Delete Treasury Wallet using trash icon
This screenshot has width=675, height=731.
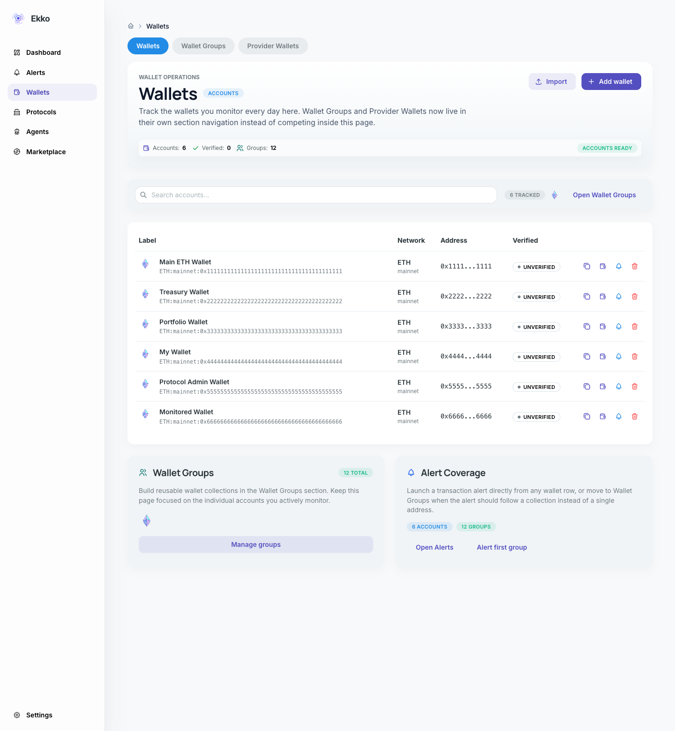635,296
